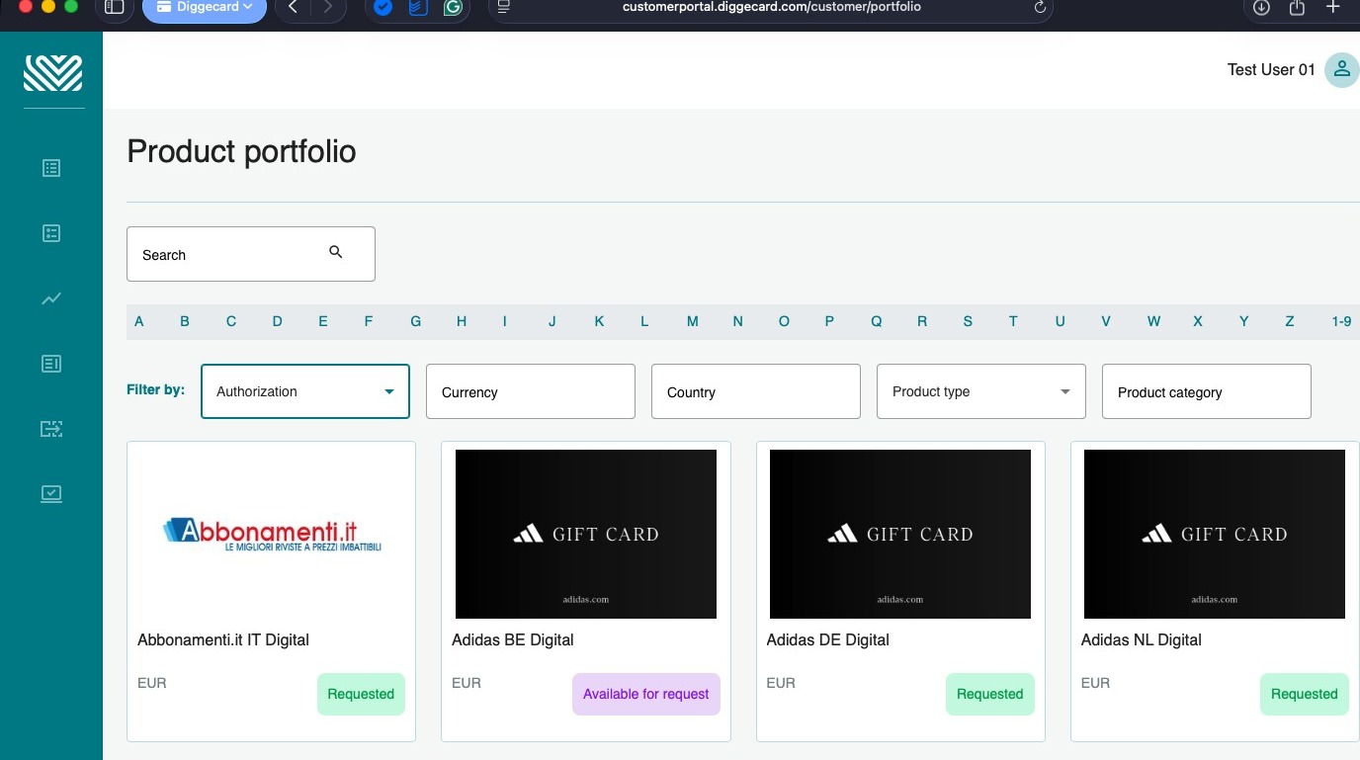Image resolution: width=1360 pixels, height=760 pixels.
Task: Filter products by letter T
Action: [x=1013, y=321]
